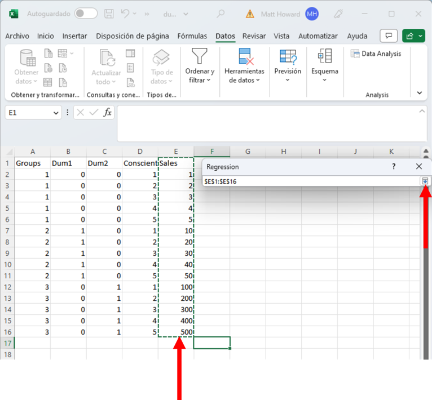
Task: Click the insert function fx icon
Action: pyautogui.click(x=107, y=113)
